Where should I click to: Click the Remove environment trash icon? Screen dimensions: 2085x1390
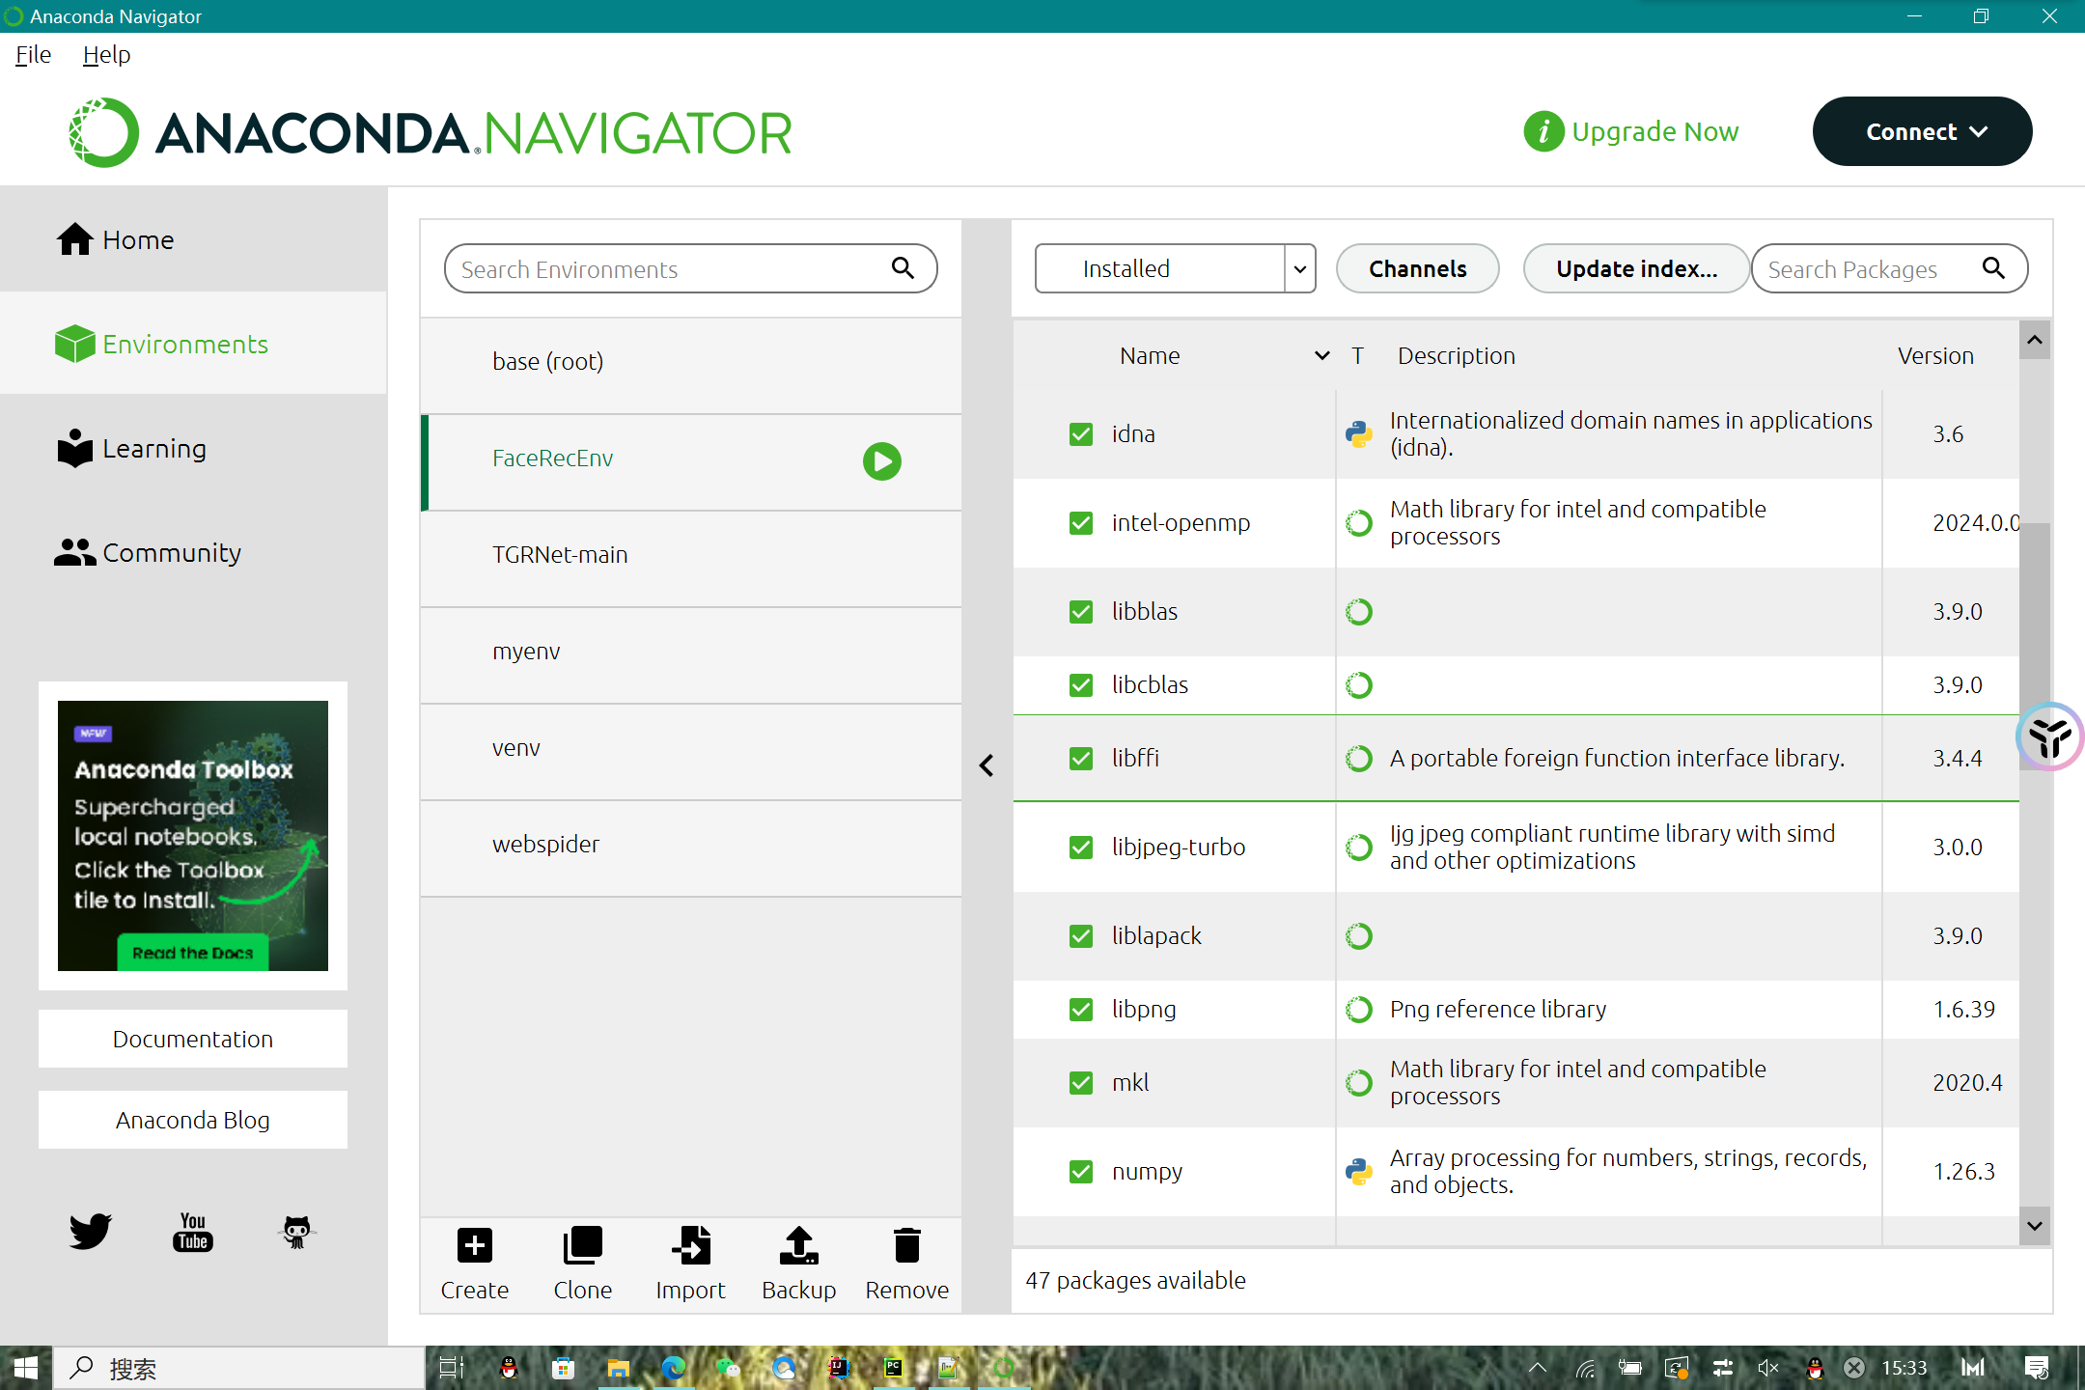[x=906, y=1245]
